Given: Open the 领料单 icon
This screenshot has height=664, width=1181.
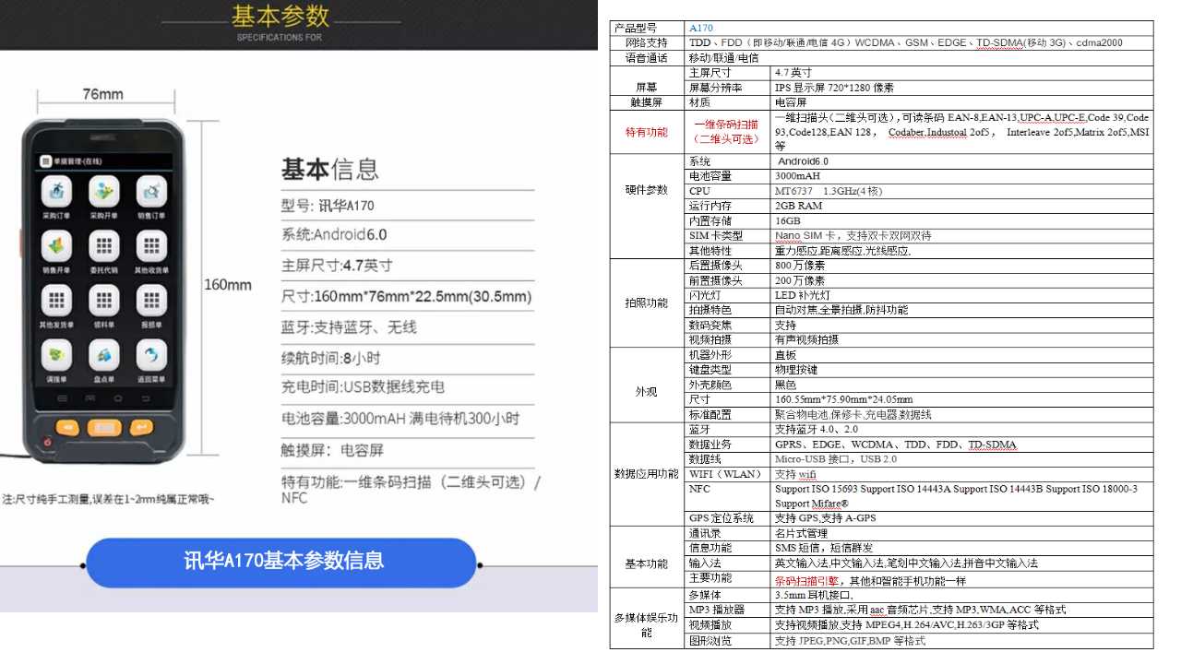Looking at the screenshot, I should 103,301.
